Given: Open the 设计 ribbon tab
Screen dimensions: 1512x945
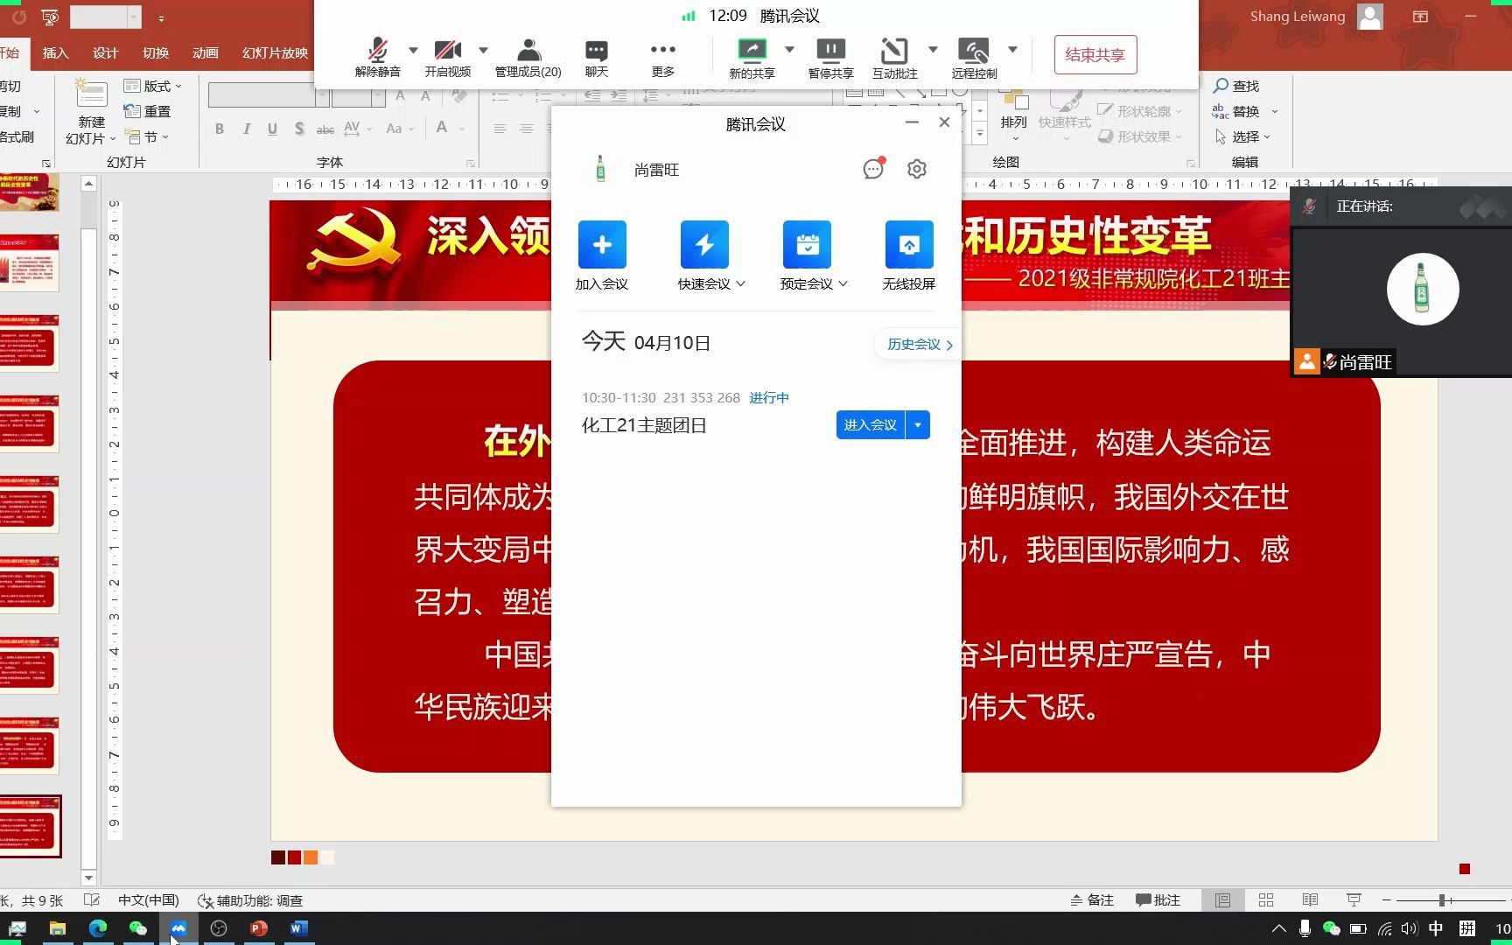Looking at the screenshot, I should [105, 52].
